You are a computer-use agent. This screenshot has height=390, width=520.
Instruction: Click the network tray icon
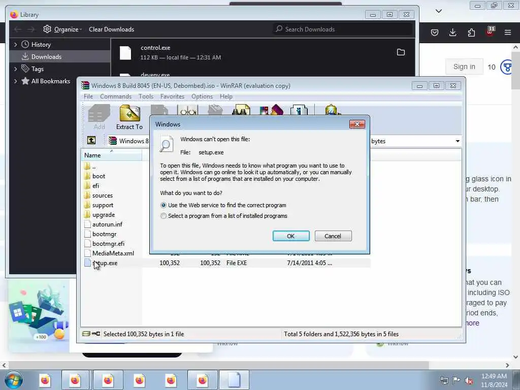444,380
